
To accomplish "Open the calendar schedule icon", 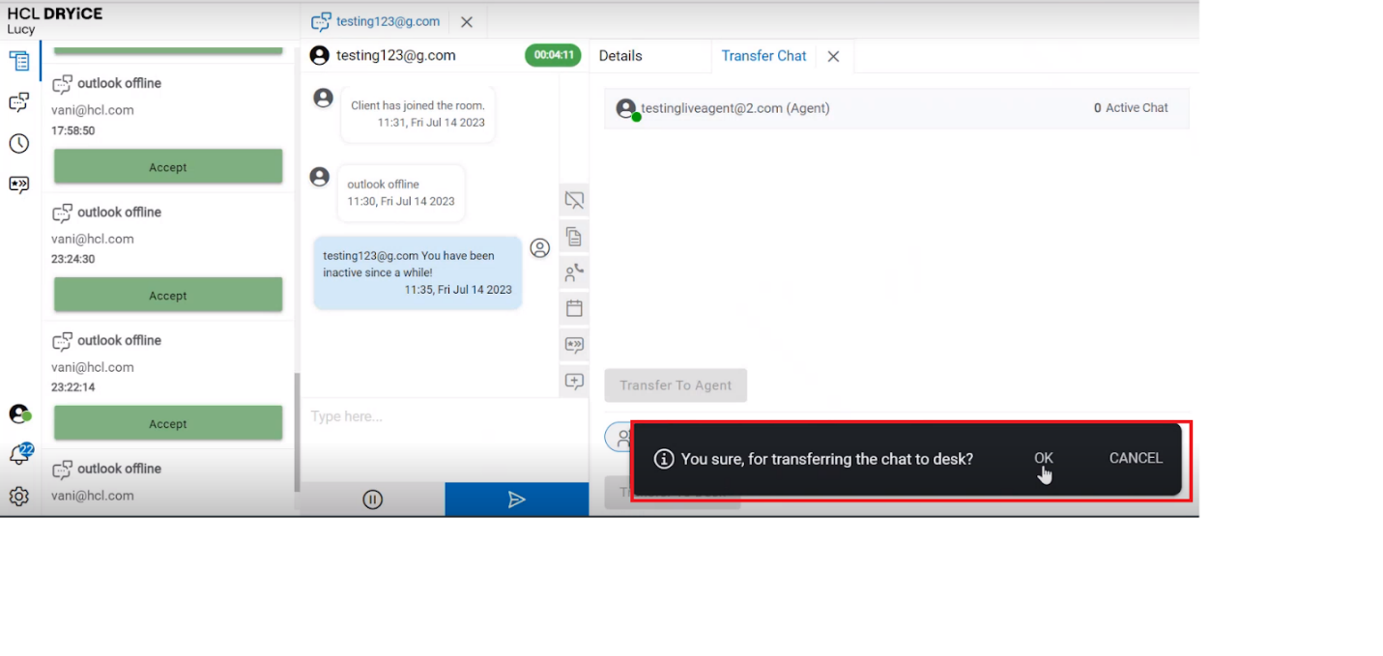I will [x=574, y=308].
